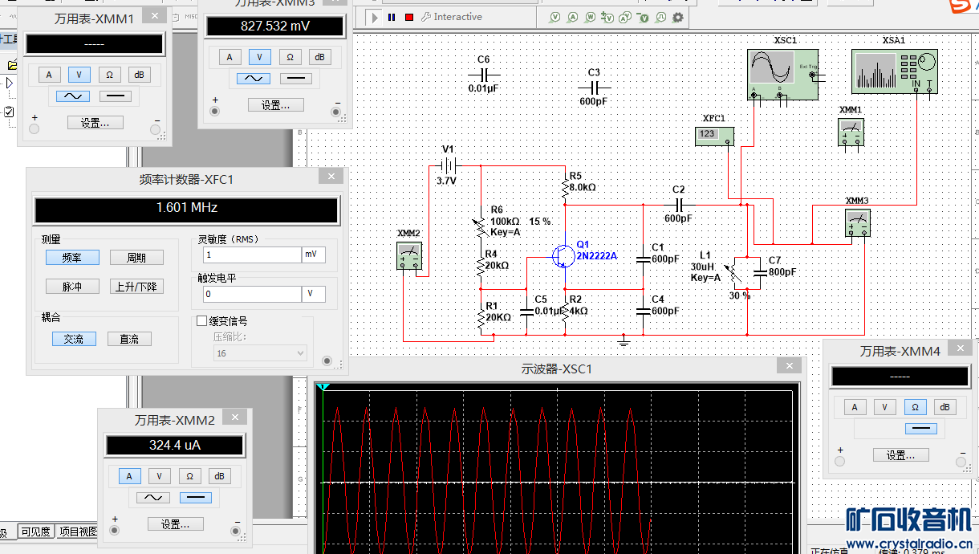This screenshot has height=554, width=979.
Task: Stop the simulation with red square
Action: [409, 17]
